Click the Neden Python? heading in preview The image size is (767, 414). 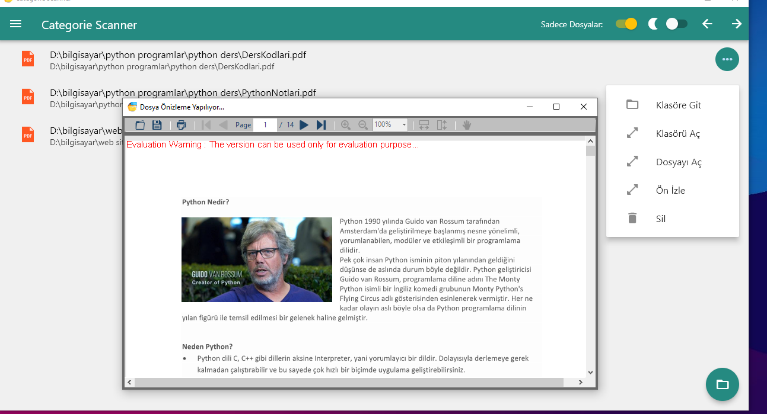pos(207,346)
